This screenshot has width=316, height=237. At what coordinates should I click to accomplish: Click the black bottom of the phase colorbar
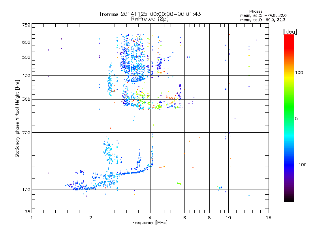pos(289,199)
